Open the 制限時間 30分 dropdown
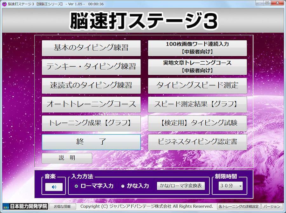Viewport: 286px width, 213px height. (x=231, y=186)
